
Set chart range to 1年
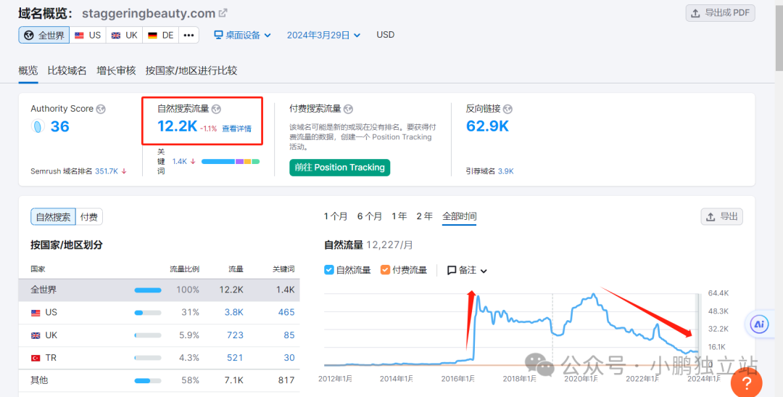click(399, 216)
